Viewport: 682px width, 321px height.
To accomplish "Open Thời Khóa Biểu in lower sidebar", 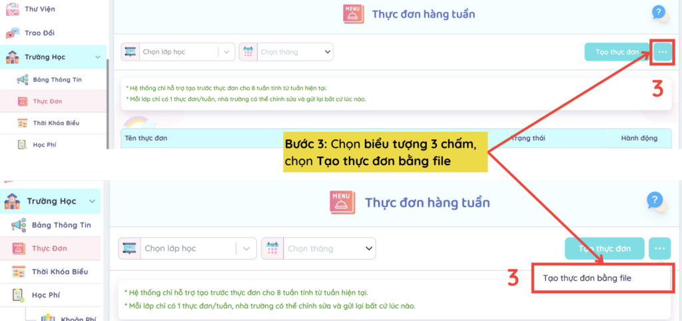I will [x=50, y=272].
